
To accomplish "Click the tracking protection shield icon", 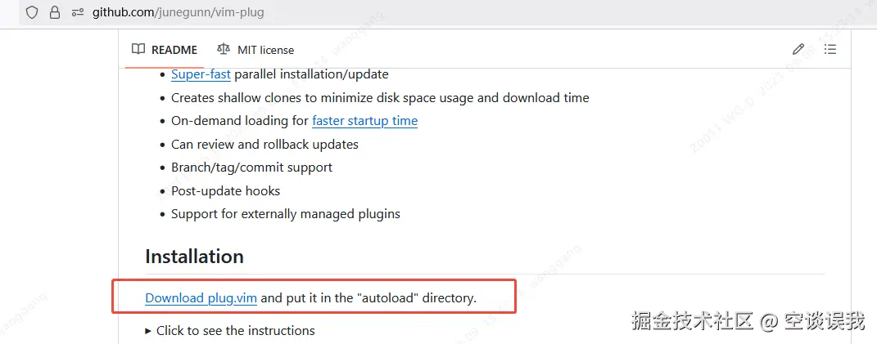I will click(x=32, y=13).
